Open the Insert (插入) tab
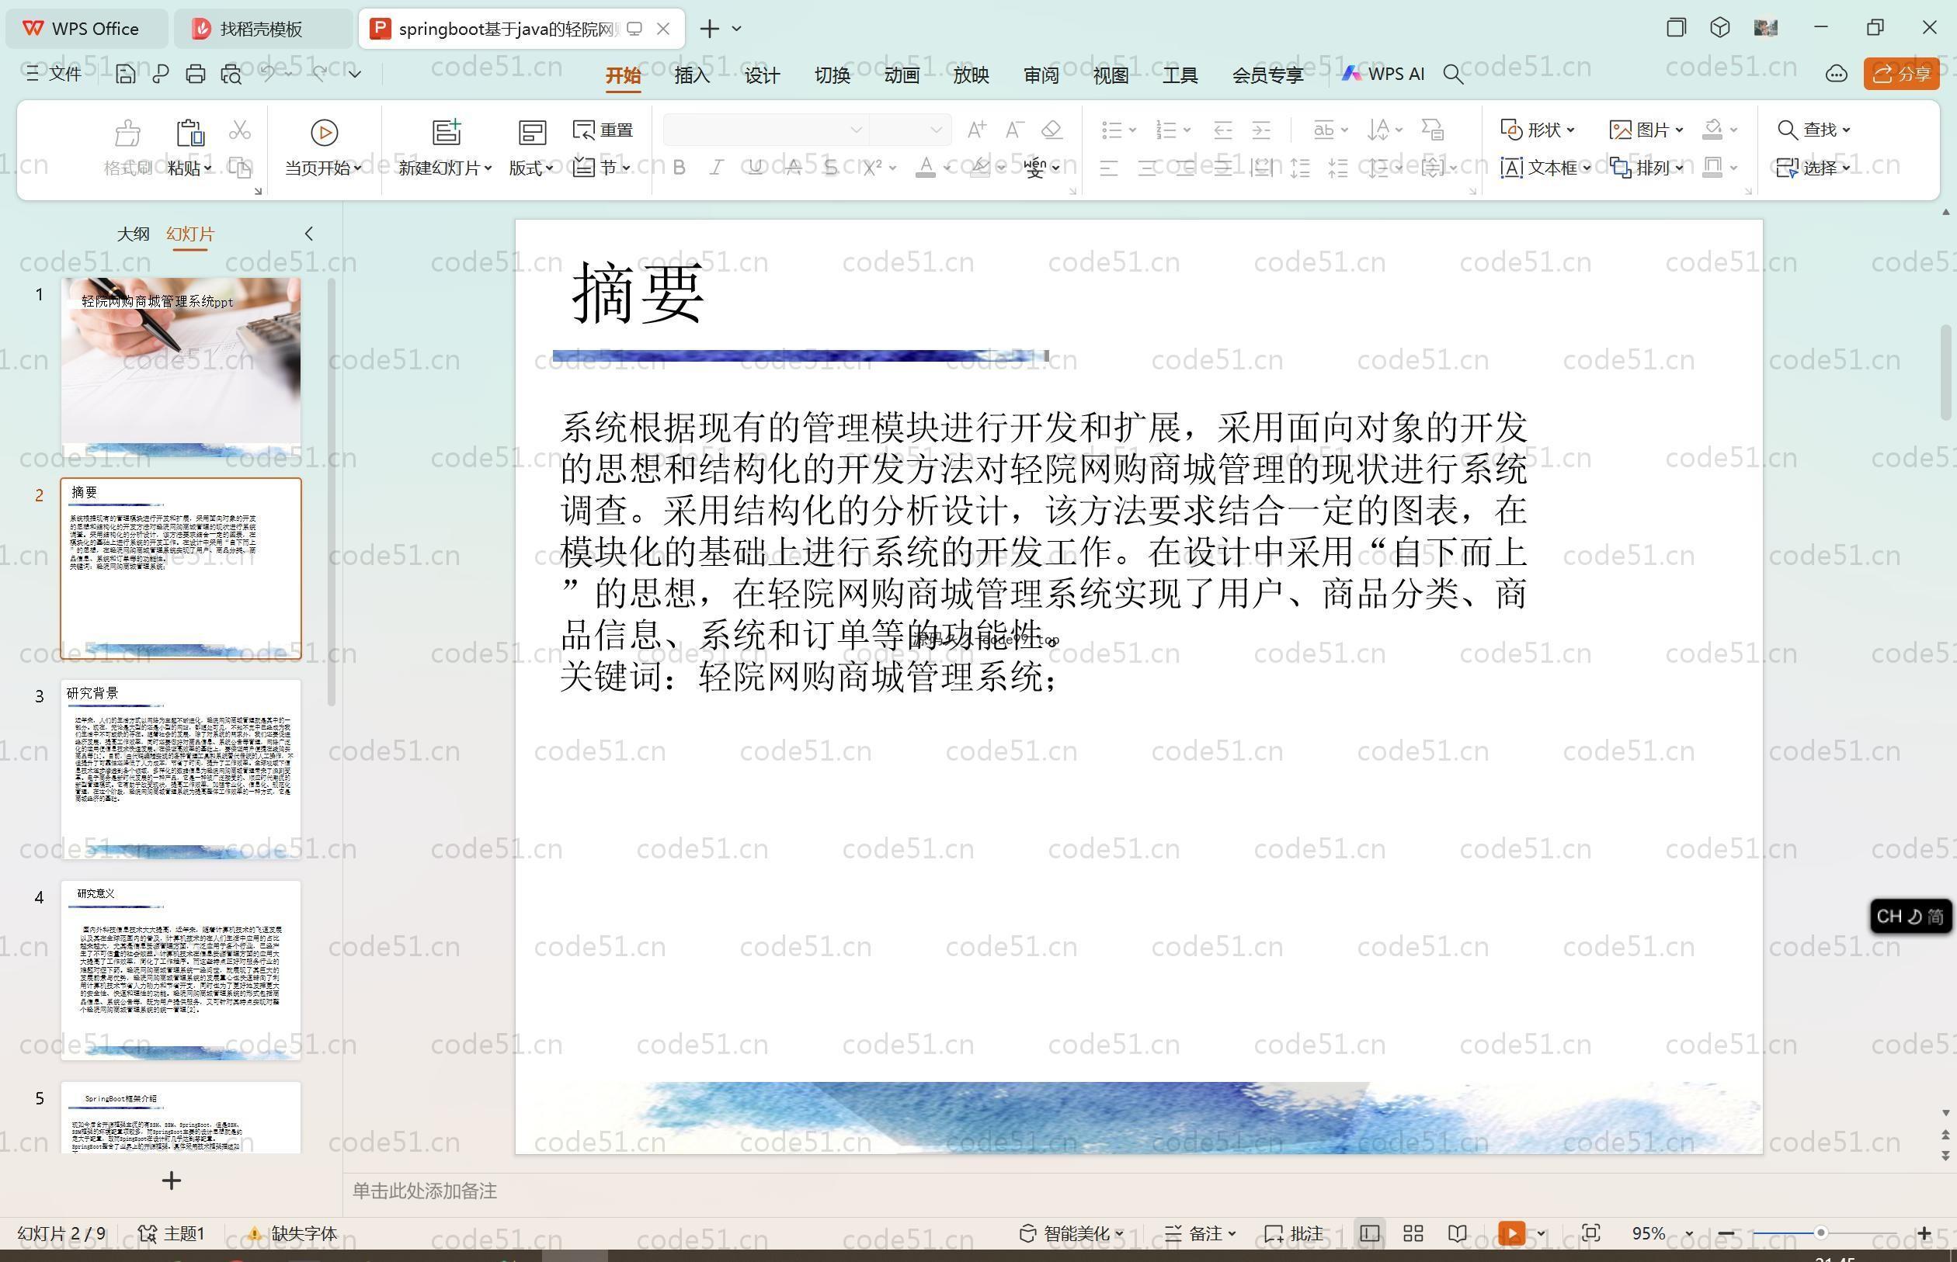The width and height of the screenshot is (1957, 1262). coord(692,75)
